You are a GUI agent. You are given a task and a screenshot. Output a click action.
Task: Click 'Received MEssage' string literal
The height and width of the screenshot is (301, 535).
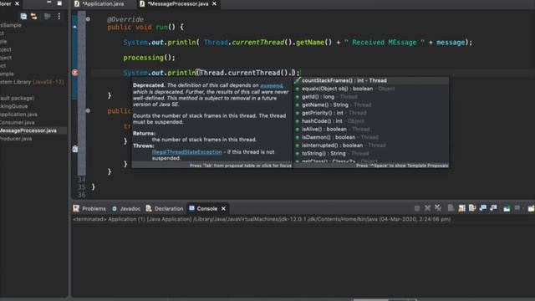tap(385, 43)
